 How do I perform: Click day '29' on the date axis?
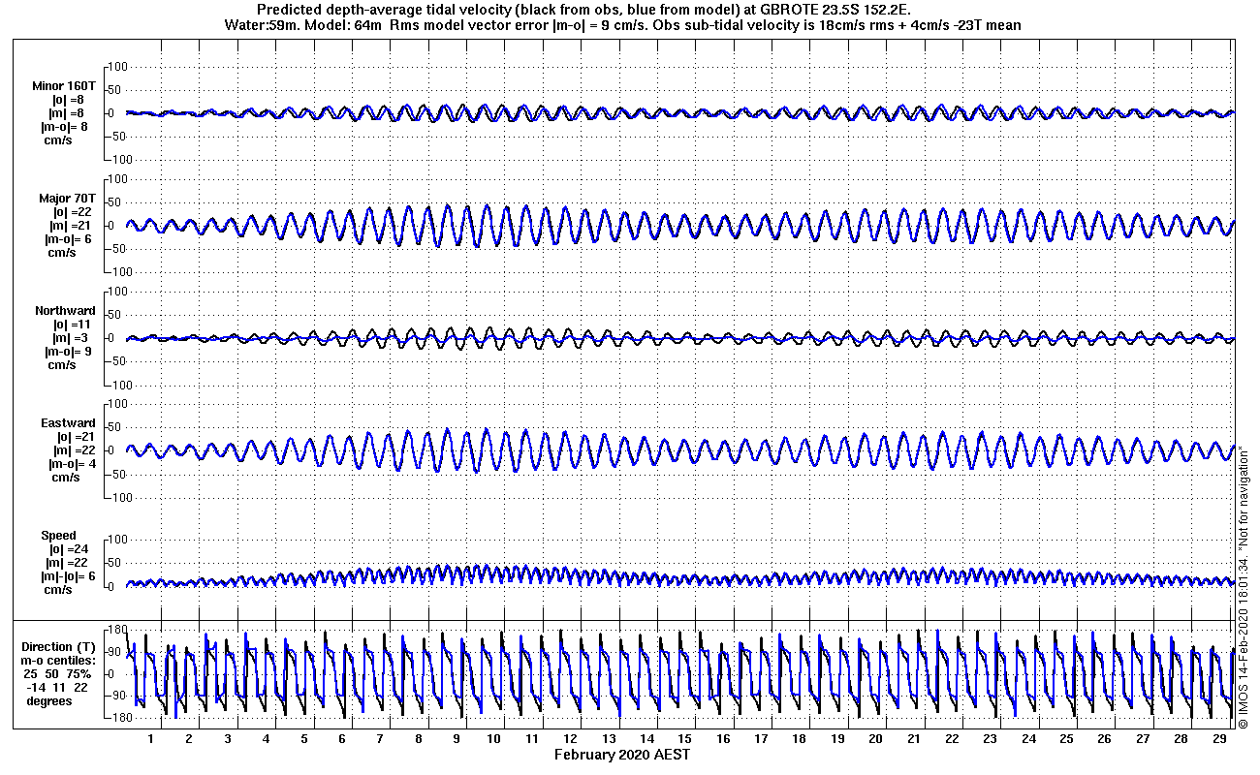pos(1218,739)
